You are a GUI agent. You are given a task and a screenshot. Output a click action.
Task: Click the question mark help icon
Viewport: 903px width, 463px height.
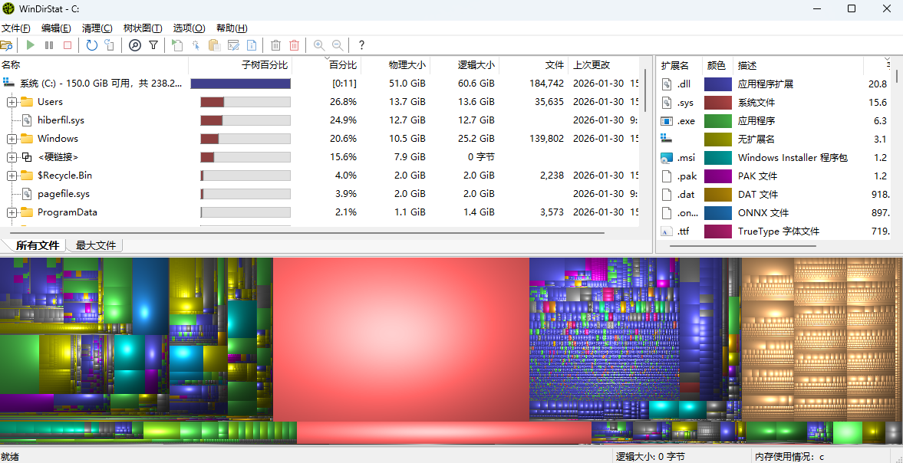361,45
